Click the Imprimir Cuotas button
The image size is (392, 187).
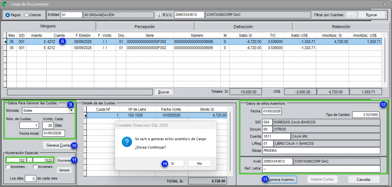click(322, 179)
